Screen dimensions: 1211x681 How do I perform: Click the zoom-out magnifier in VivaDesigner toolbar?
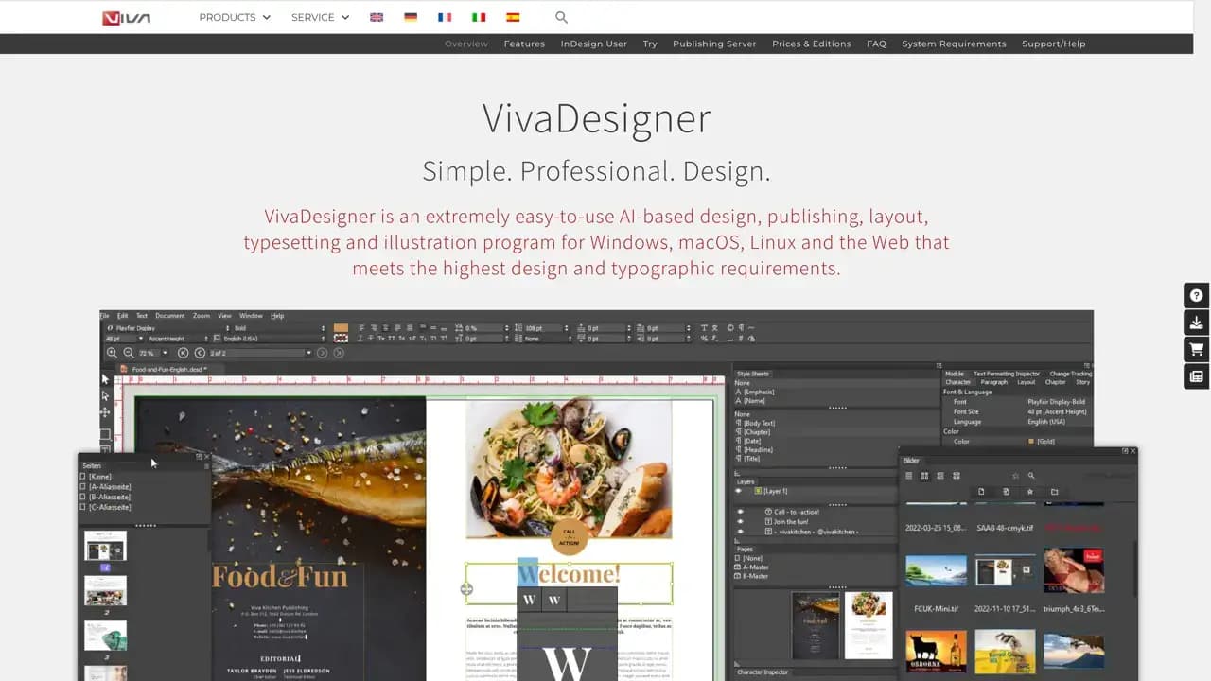coord(129,353)
